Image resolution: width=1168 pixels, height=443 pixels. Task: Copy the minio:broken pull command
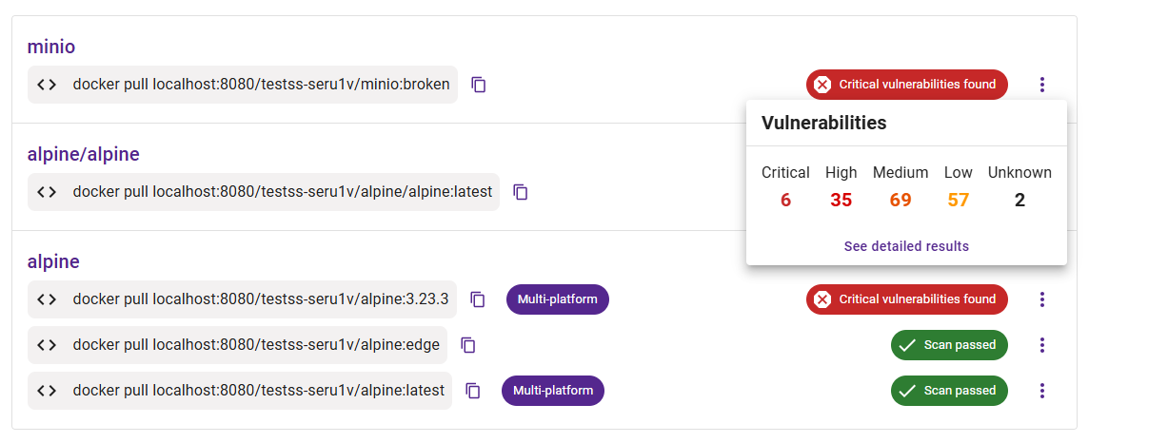[x=479, y=85]
